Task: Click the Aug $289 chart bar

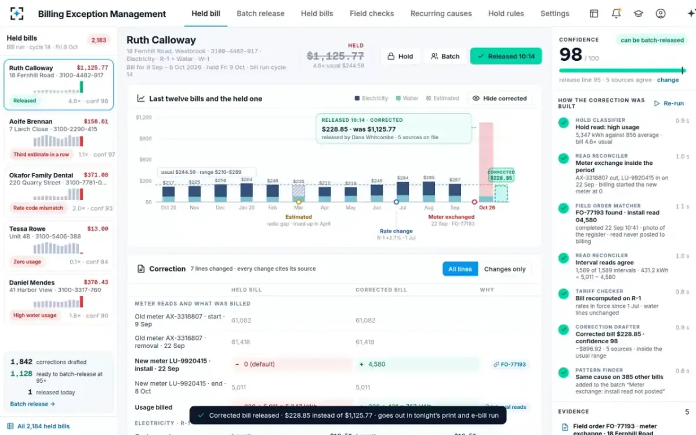Action: (429, 192)
